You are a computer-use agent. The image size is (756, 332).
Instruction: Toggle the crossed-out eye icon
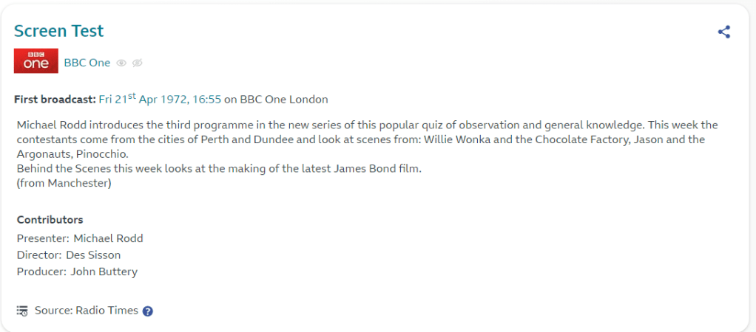(x=137, y=63)
